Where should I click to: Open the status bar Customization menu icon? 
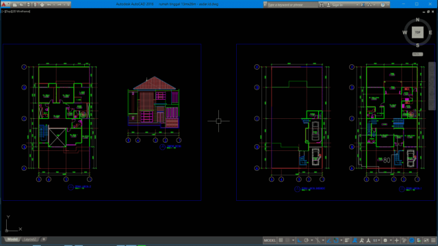(x=433, y=241)
